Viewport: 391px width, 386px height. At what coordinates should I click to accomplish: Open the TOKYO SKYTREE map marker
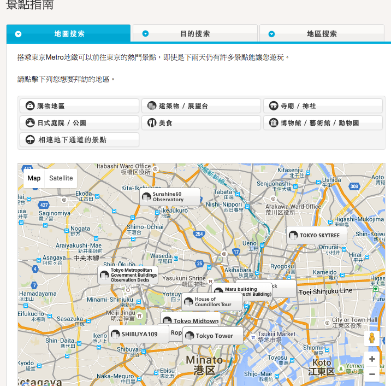(x=316, y=235)
